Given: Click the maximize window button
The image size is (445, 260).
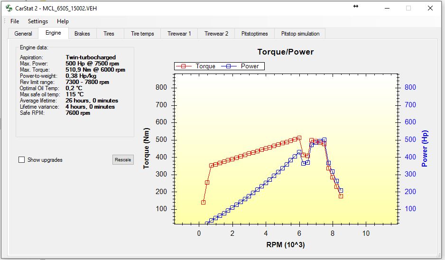Looking at the screenshot, I should 408,8.
